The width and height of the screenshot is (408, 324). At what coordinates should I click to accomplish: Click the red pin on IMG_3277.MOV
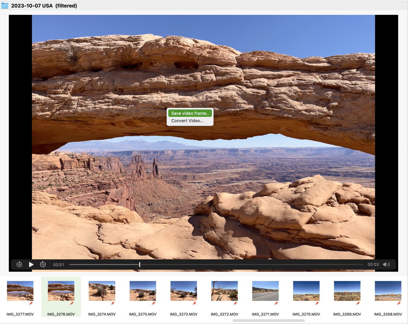pos(31,303)
